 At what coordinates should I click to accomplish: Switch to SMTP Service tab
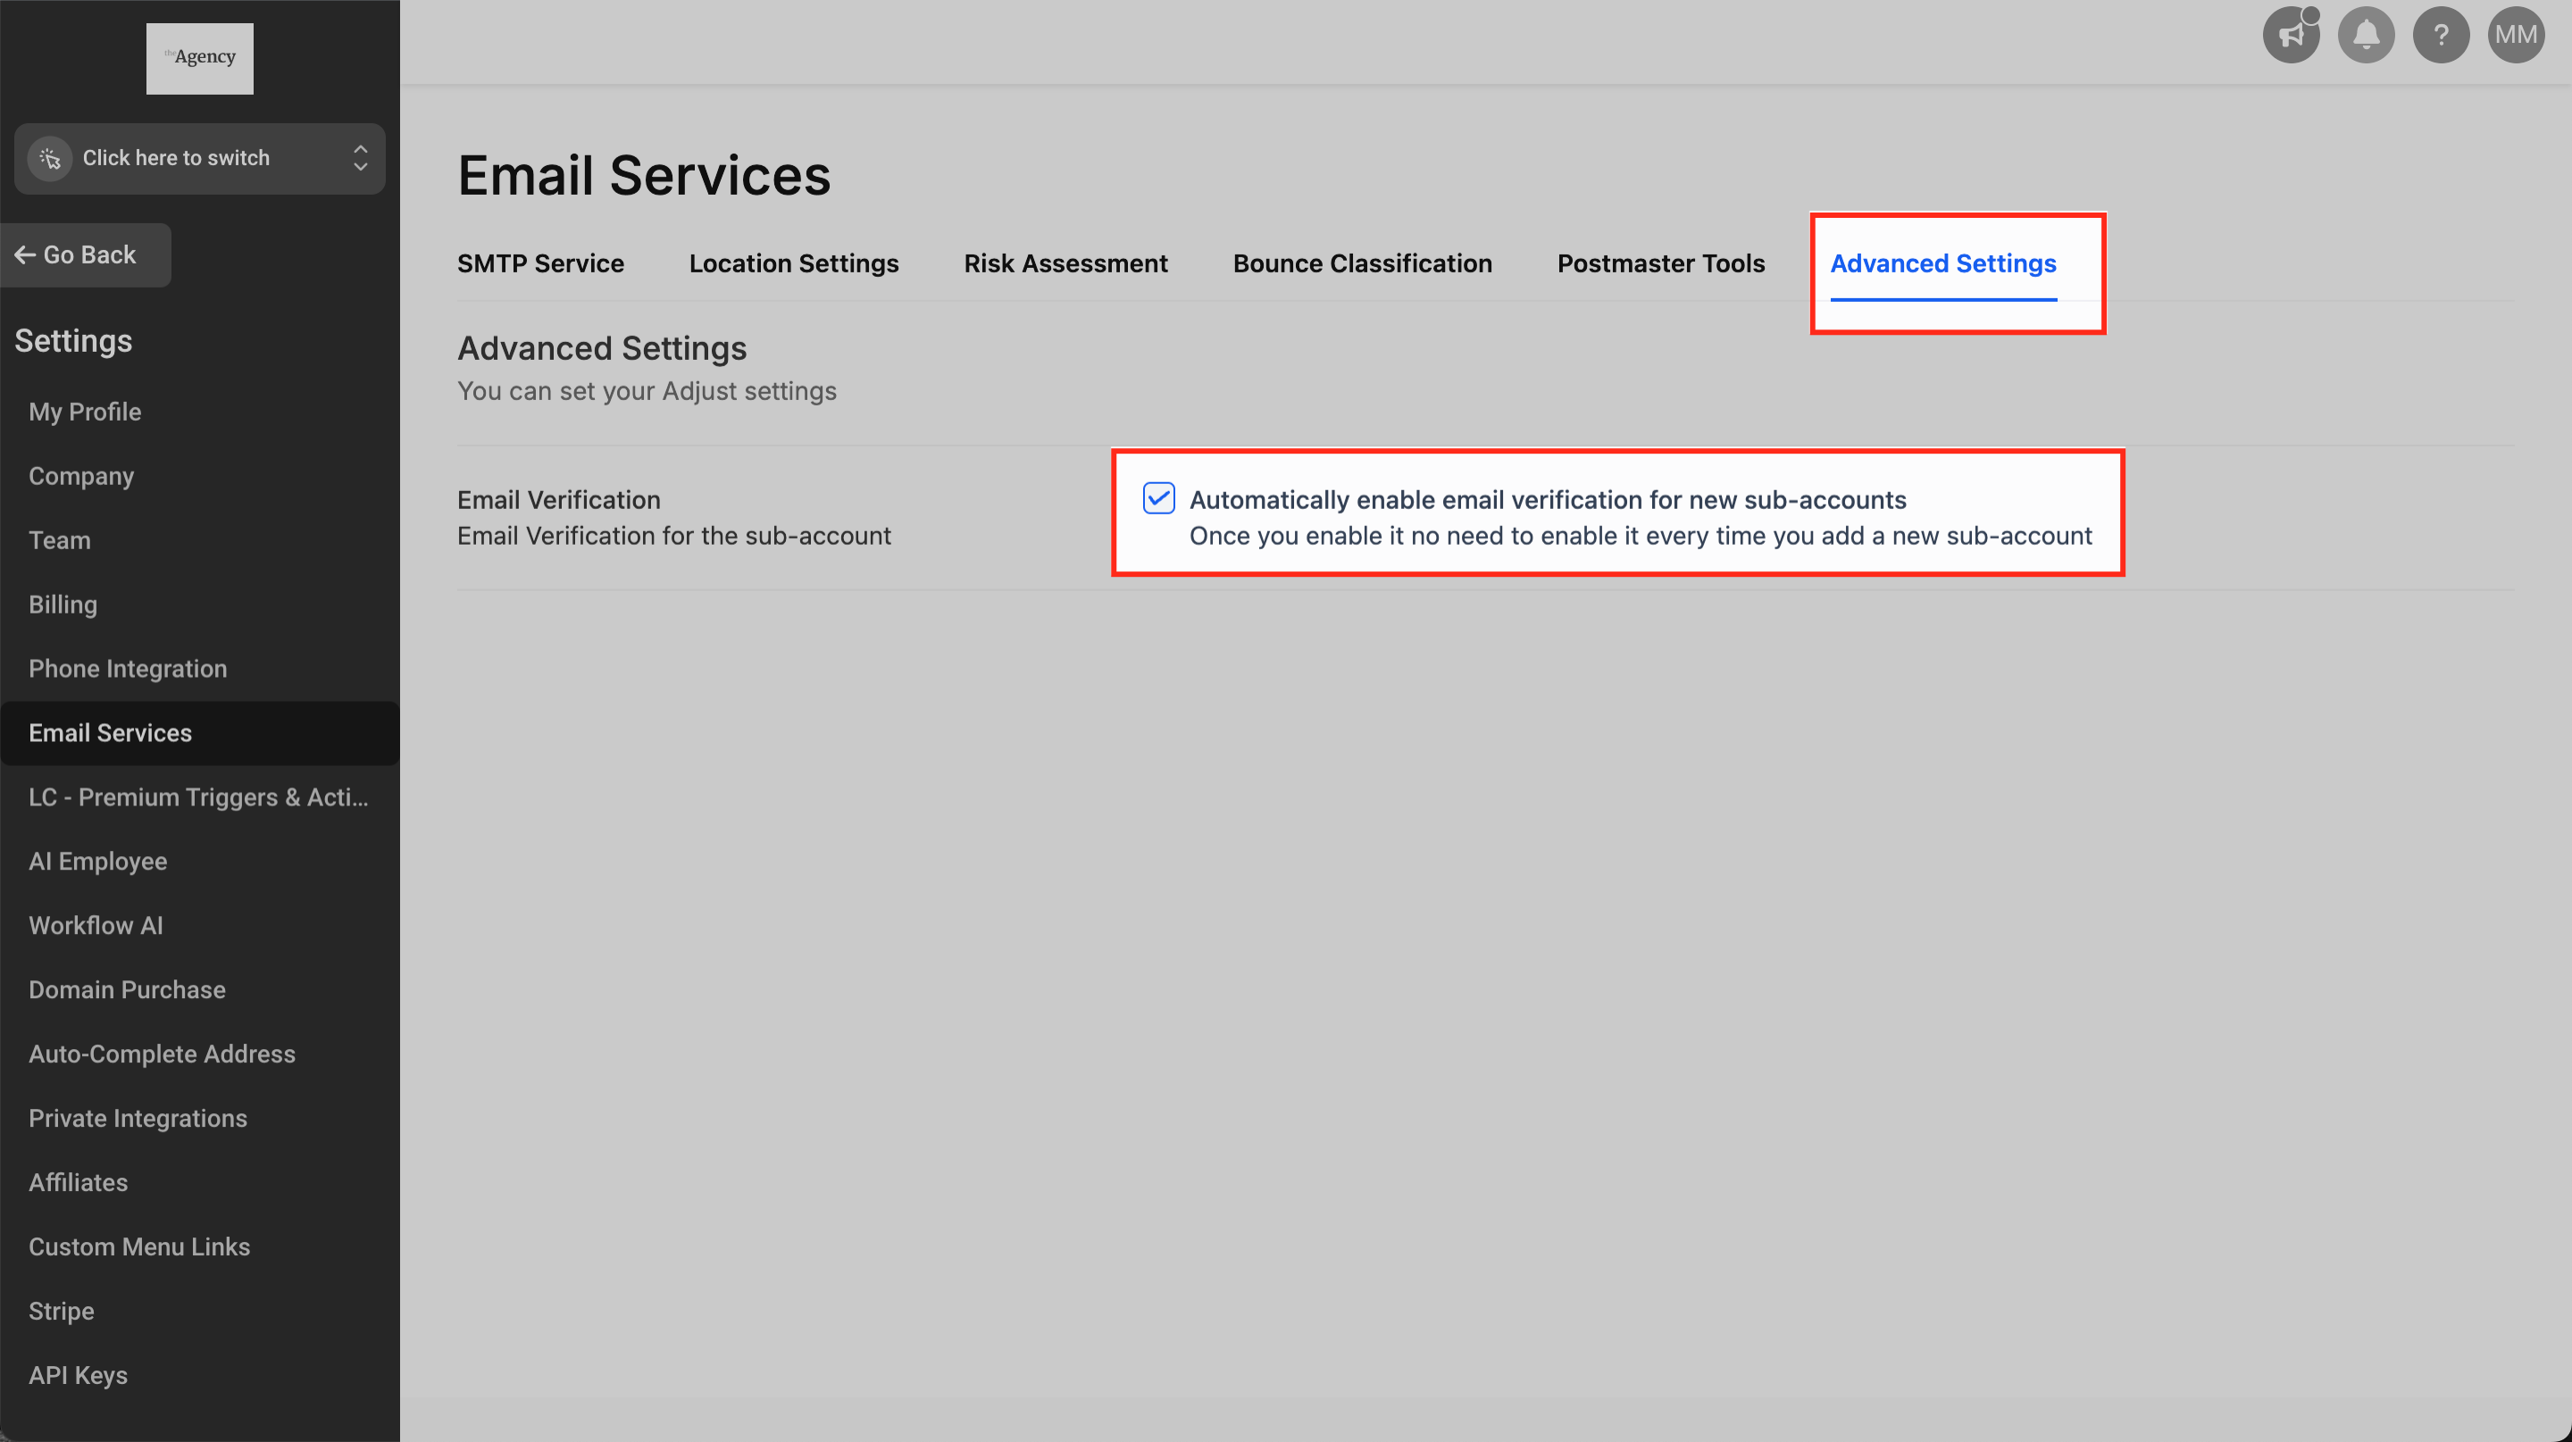pyautogui.click(x=540, y=263)
